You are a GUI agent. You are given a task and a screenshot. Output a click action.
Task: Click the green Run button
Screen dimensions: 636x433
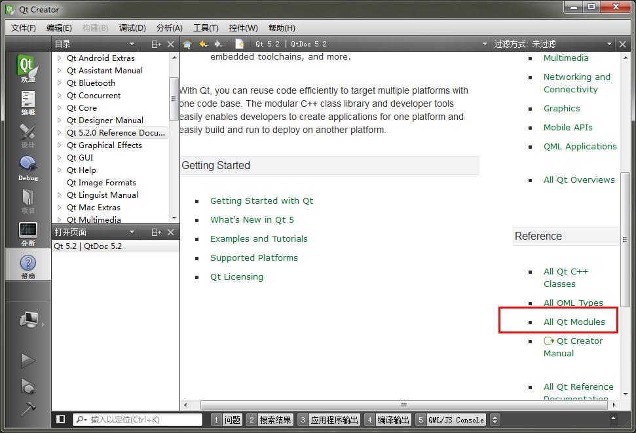point(28,360)
